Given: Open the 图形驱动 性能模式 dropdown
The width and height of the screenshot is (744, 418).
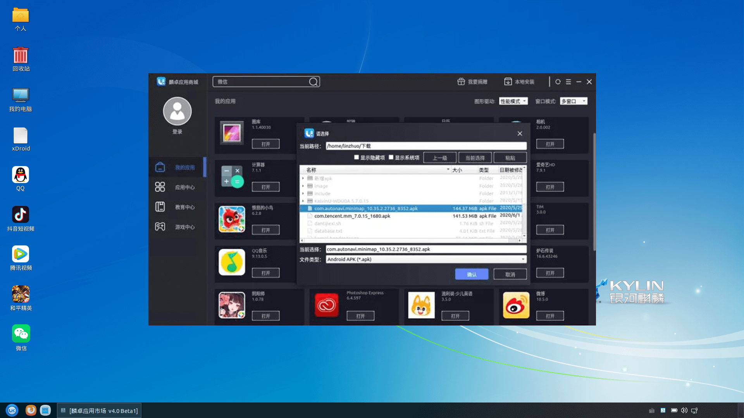Looking at the screenshot, I should point(513,101).
